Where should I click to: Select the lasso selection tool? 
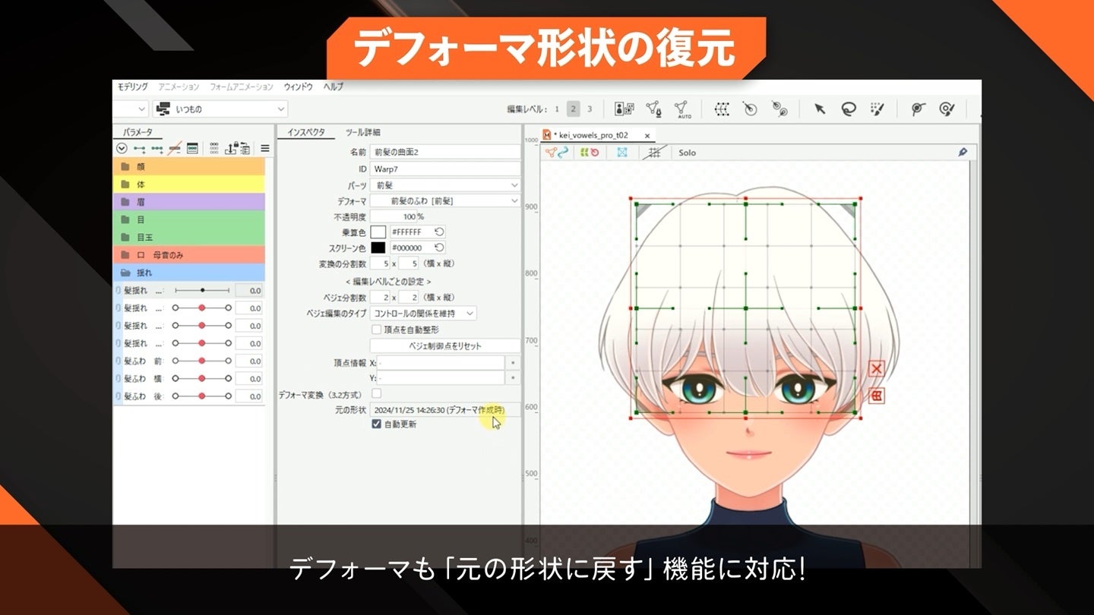click(849, 109)
